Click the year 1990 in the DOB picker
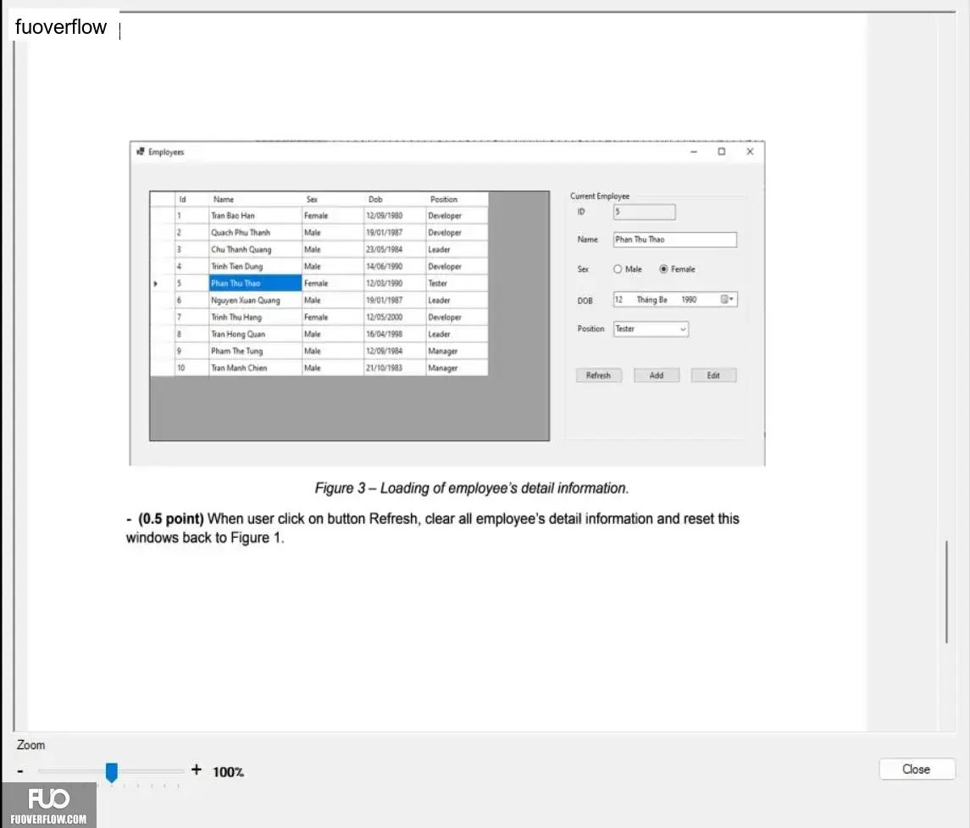The image size is (970, 828). [x=689, y=300]
